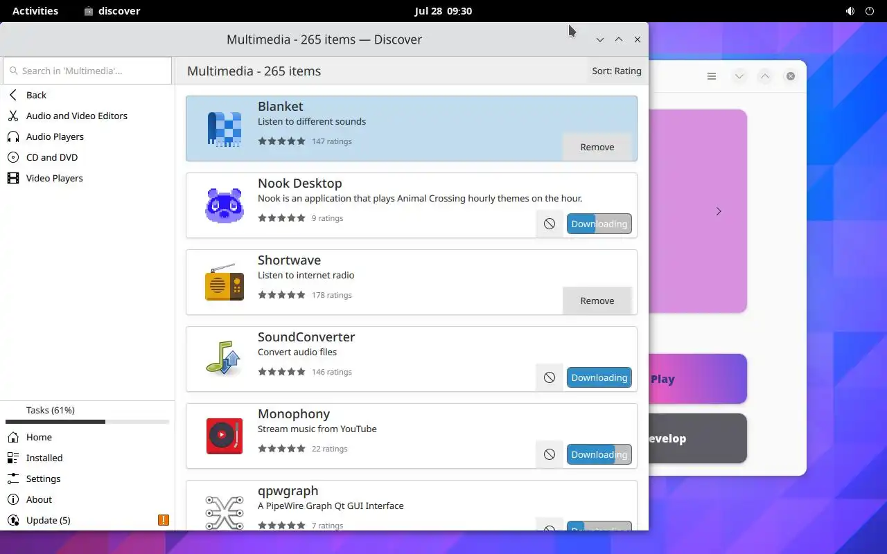The height and width of the screenshot is (554, 887).
Task: Click the Play category in background window
Action: coord(697,379)
